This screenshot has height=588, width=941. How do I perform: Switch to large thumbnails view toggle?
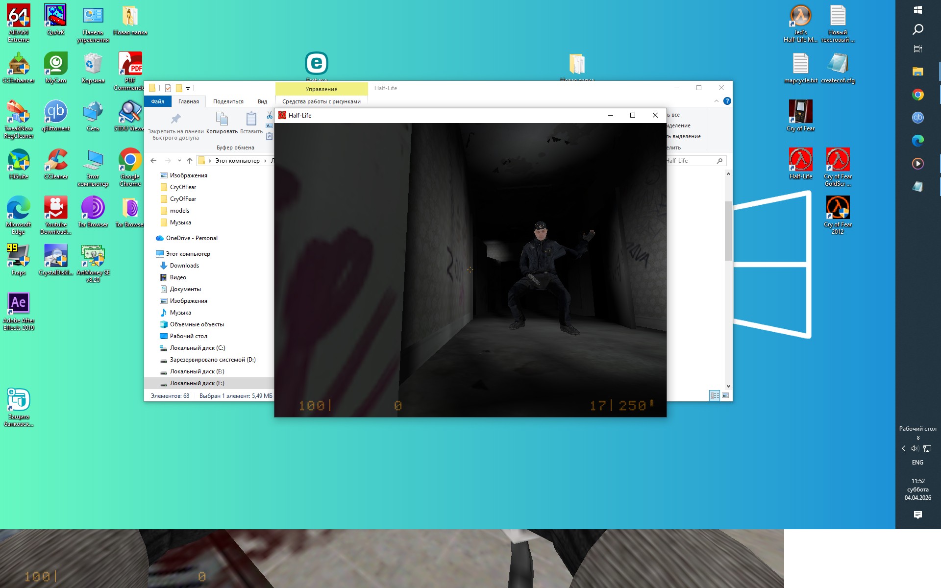coord(725,395)
